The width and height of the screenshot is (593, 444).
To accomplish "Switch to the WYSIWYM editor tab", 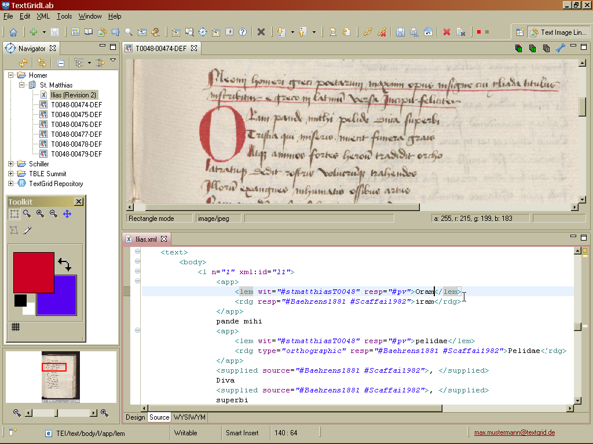I will point(189,417).
